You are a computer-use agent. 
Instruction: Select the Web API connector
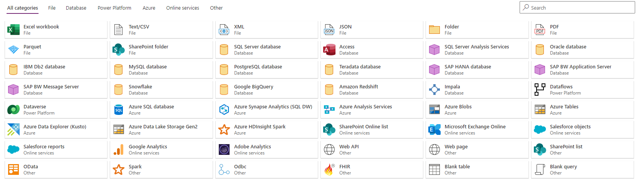[372, 149]
